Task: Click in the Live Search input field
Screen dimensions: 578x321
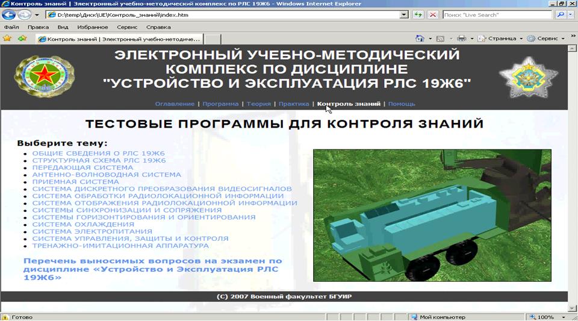Action: tap(497, 14)
